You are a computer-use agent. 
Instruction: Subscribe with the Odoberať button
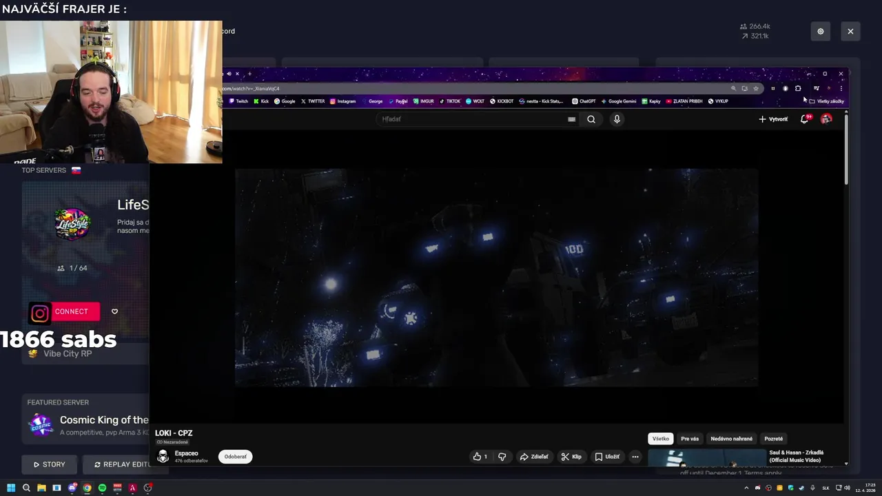coord(236,457)
